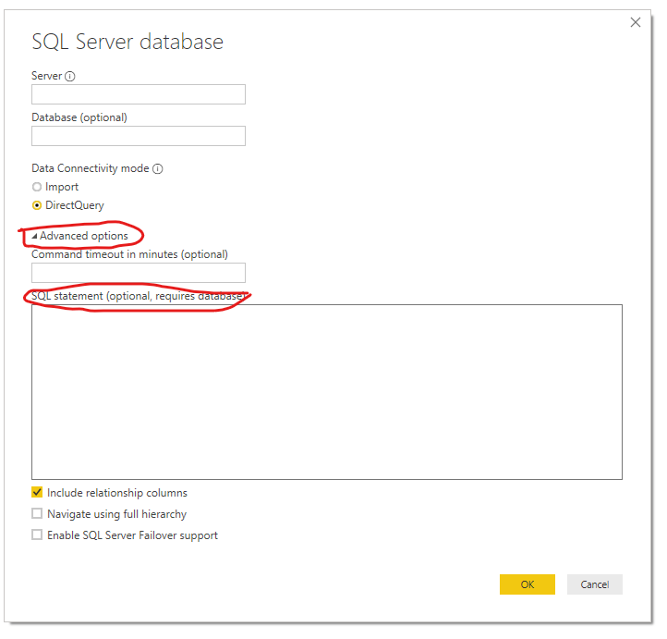Uncheck Include relationship columns
The image size is (667, 639).
tap(37, 493)
